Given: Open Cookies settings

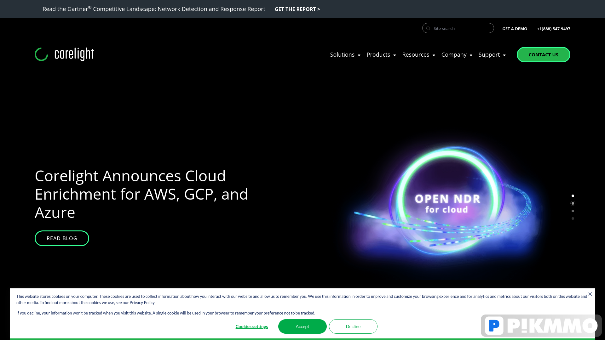Looking at the screenshot, I should coord(252,326).
